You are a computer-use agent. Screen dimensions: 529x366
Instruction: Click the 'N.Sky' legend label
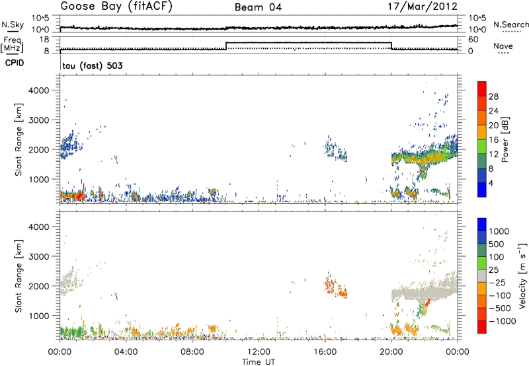13,24
